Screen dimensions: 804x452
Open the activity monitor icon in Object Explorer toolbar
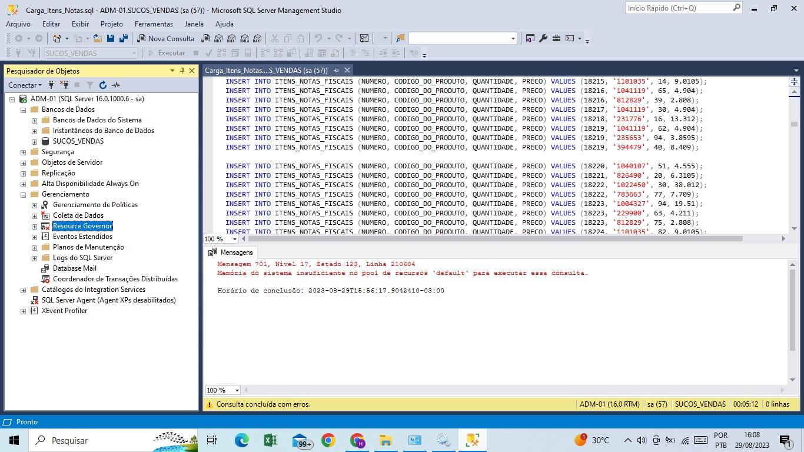coord(116,85)
